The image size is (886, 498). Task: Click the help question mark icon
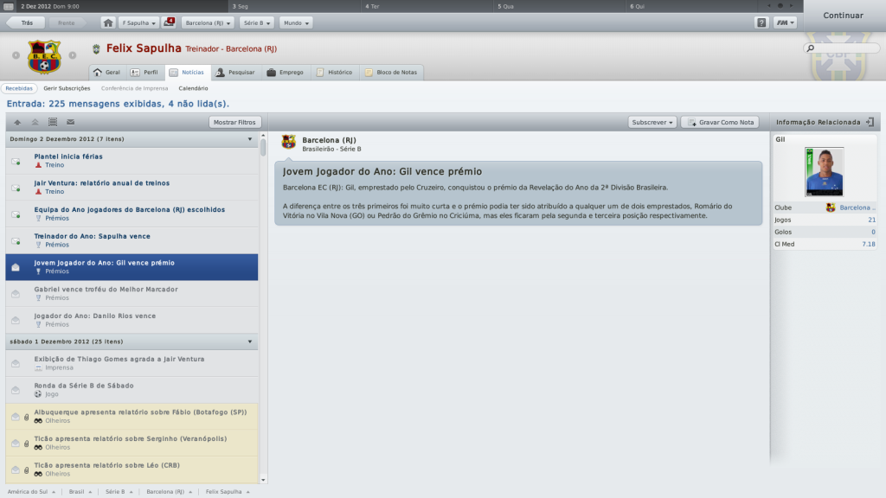pos(761,23)
